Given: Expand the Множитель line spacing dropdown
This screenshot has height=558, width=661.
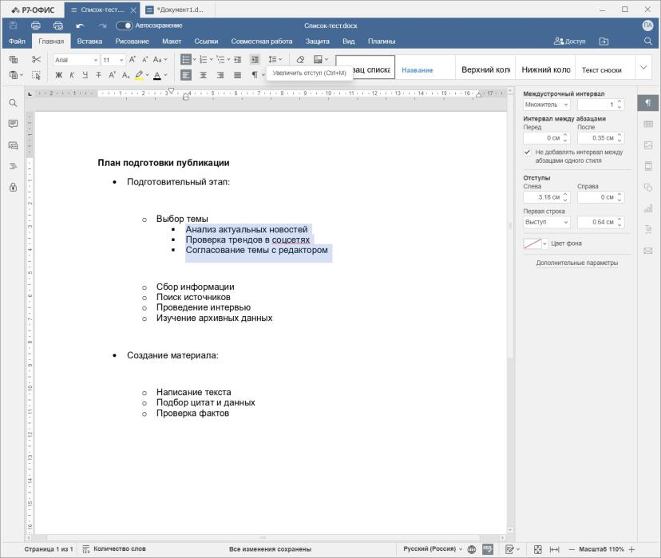Looking at the screenshot, I should coord(546,105).
